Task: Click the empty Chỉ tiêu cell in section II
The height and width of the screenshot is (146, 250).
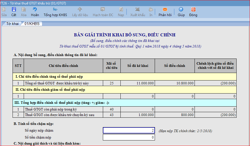Action: [63, 96]
